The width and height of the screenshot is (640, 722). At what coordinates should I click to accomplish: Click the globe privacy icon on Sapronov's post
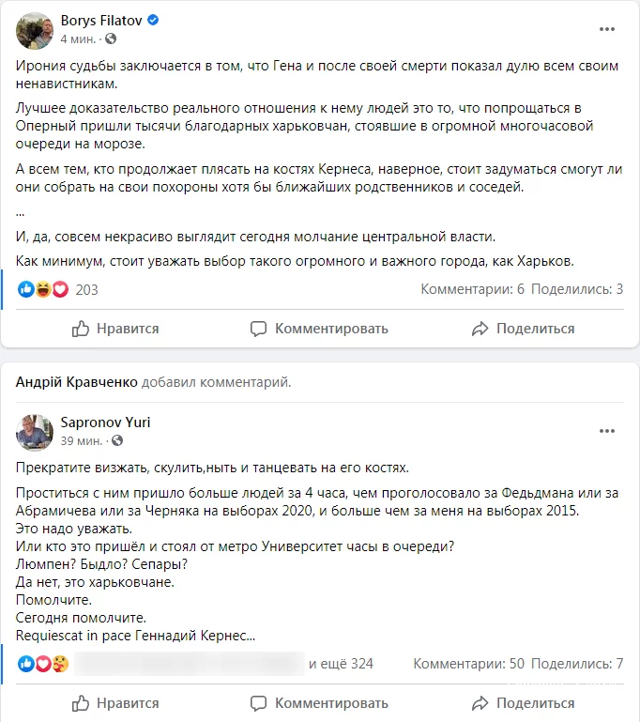(x=117, y=440)
